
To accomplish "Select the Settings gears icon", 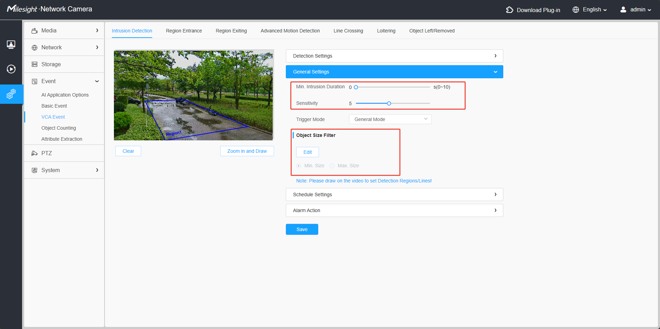I will (11, 94).
